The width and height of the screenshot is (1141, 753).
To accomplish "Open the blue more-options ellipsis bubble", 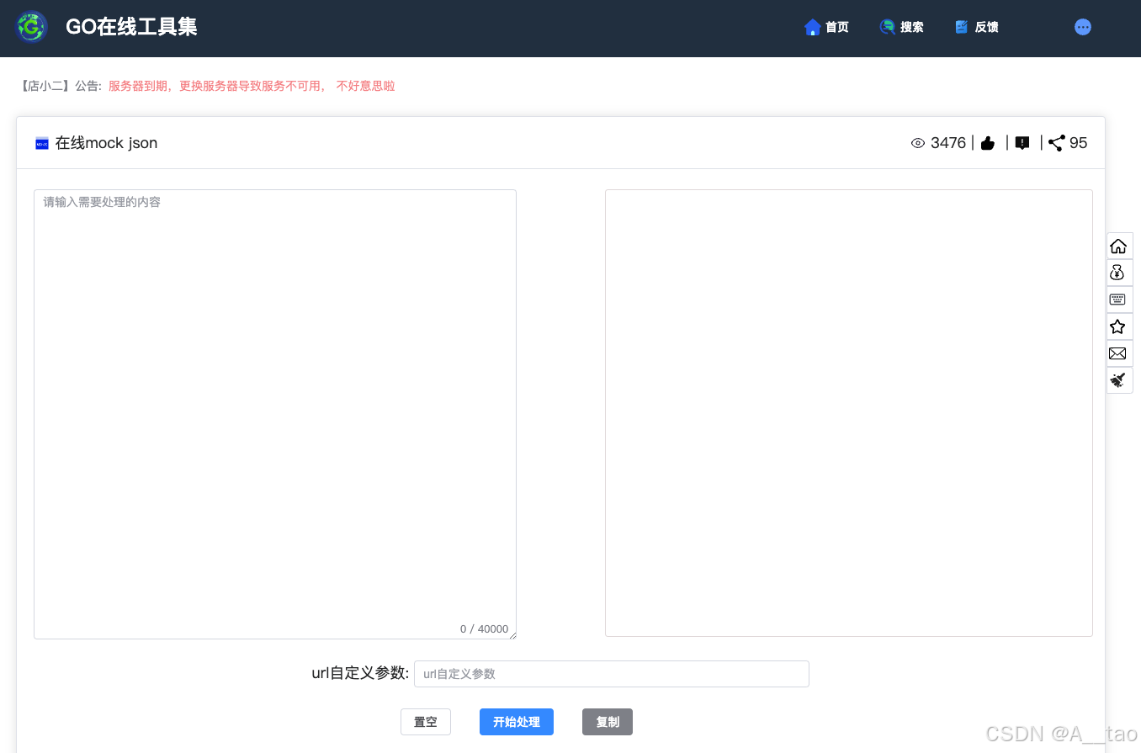I will [x=1083, y=27].
